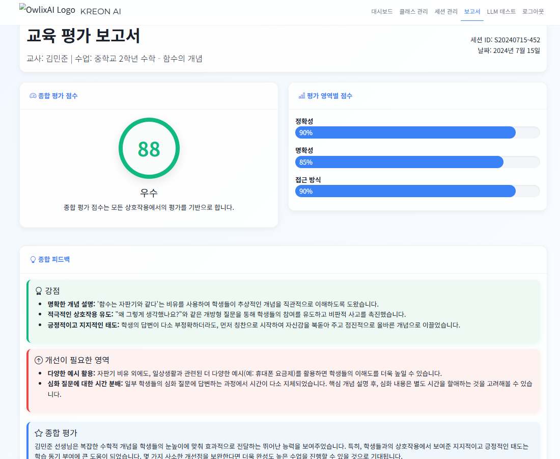
Task: Click the teacher and class subtitle line
Action: pyautogui.click(x=115, y=59)
